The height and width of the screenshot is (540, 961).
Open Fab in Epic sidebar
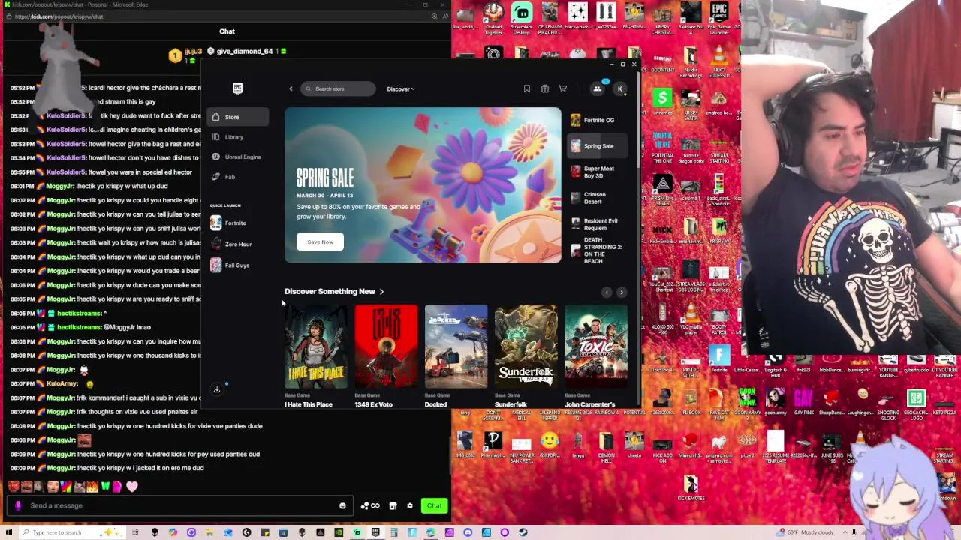(x=238, y=177)
